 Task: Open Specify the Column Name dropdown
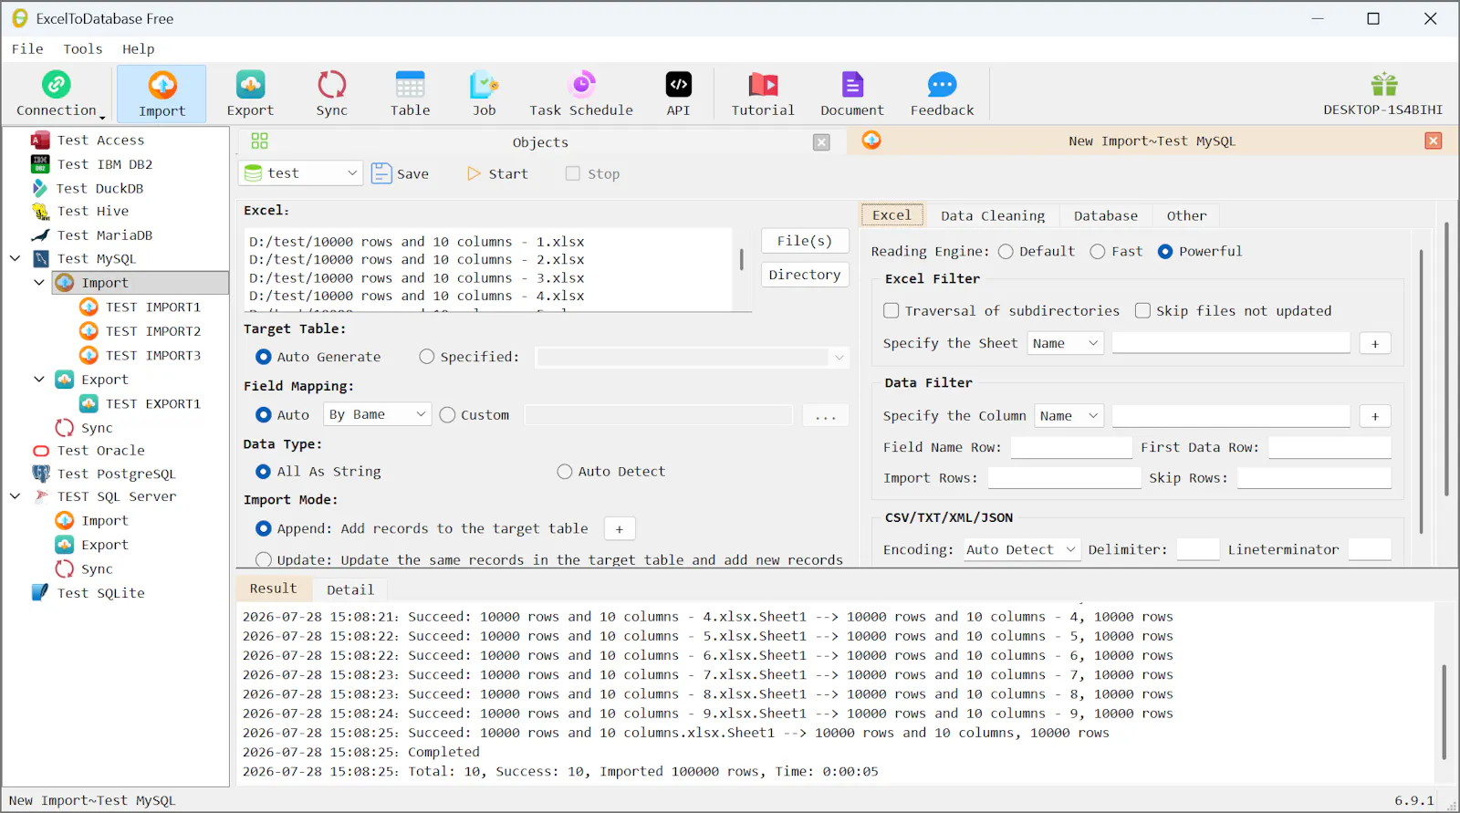pos(1069,416)
